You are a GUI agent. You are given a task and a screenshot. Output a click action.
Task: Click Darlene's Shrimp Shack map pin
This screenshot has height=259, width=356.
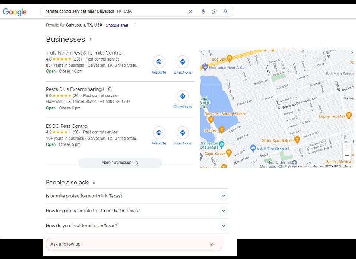point(211,120)
